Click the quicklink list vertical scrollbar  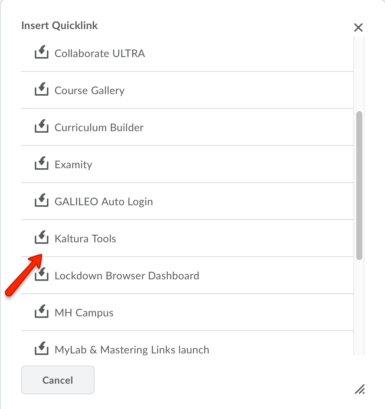pyautogui.click(x=359, y=185)
